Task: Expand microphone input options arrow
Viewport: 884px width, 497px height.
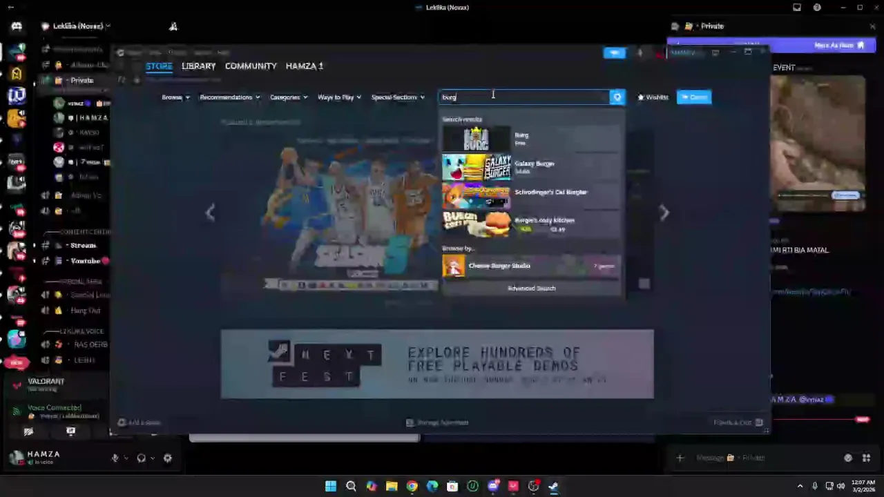Action: point(126,458)
